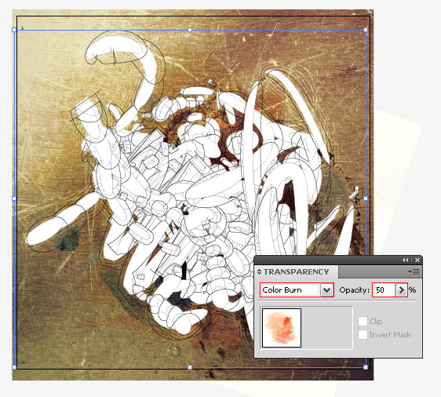Click the top-left selection handle
The width and height of the screenshot is (441, 397).
(x=14, y=30)
